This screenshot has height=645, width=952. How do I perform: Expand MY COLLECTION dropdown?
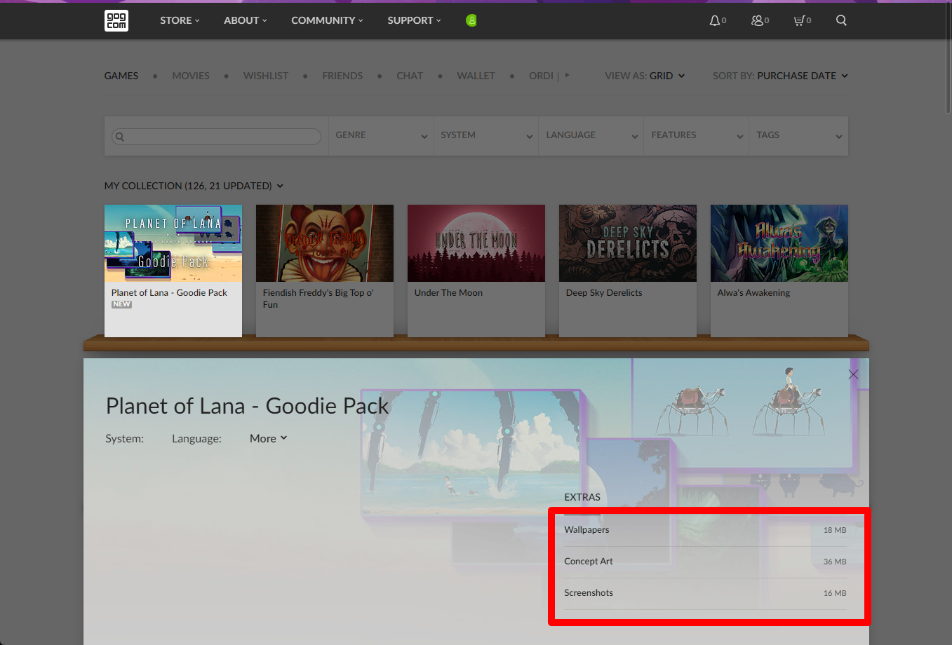pos(194,186)
